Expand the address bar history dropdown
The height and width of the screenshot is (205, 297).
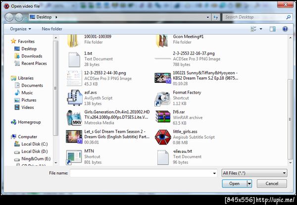[x=208, y=17]
